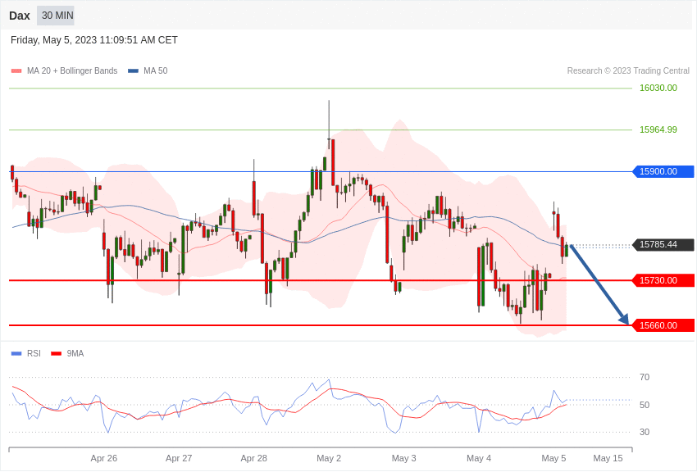This screenshot has height=472, width=697.
Task: Click the Dax instrument title
Action: [x=20, y=16]
